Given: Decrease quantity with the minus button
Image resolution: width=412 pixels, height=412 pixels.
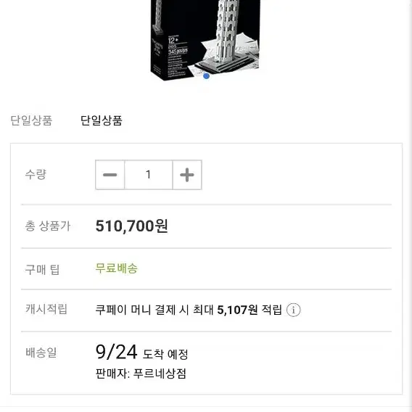Looking at the screenshot, I should tap(110, 175).
